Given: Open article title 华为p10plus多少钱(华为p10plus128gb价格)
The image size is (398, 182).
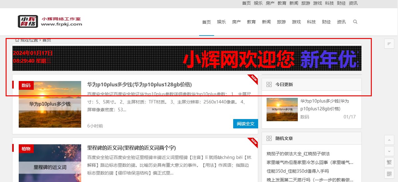Looking at the screenshot, I should coord(140,84).
